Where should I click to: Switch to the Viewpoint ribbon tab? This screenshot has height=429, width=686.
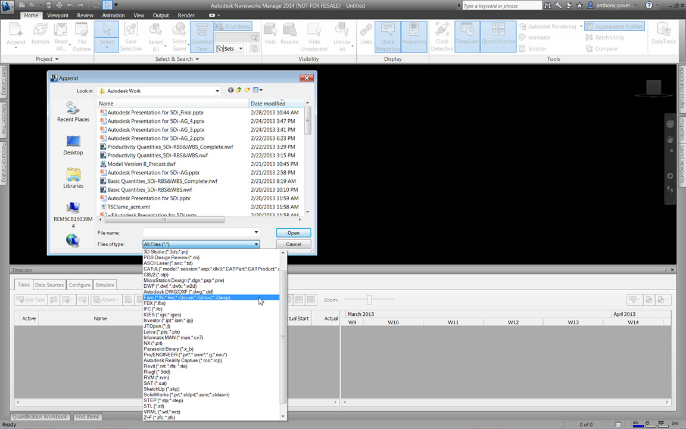(58, 15)
